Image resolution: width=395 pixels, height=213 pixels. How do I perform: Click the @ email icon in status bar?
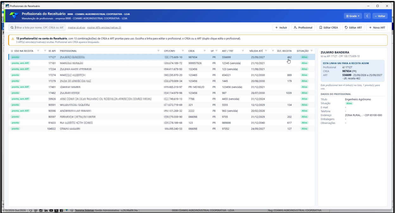[x=36, y=210]
